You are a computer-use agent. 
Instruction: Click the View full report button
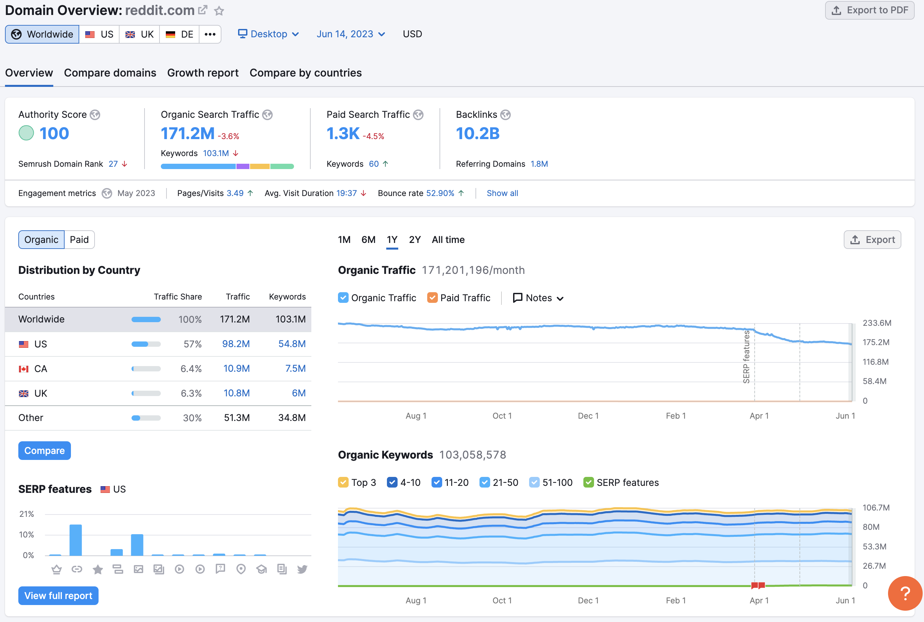pos(58,596)
